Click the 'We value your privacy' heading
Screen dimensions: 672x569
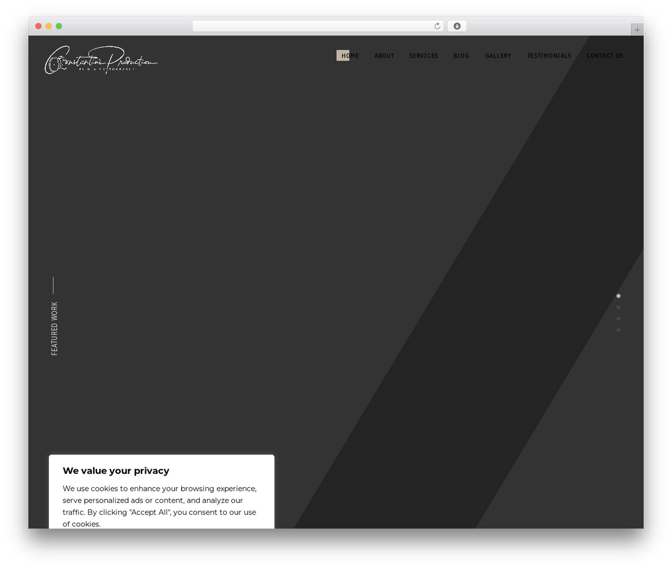116,471
